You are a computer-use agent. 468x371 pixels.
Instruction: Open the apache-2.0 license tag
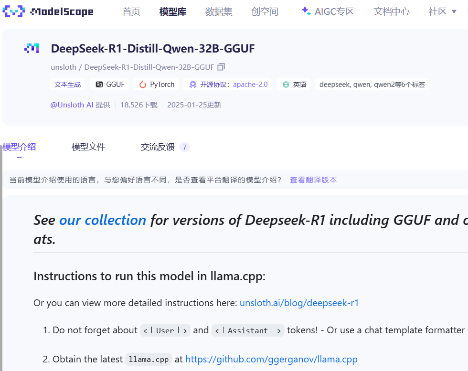pyautogui.click(x=228, y=85)
